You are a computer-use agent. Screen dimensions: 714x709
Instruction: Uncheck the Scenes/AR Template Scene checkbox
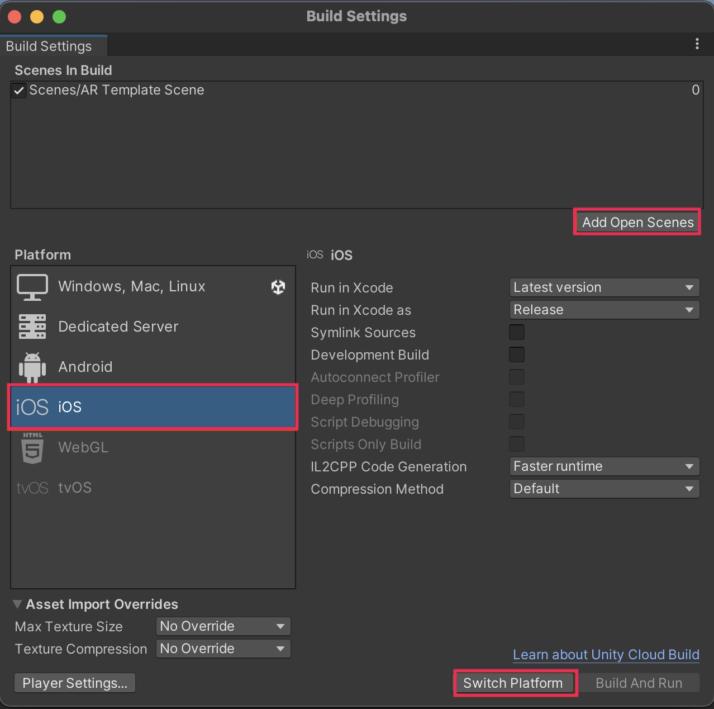click(20, 91)
